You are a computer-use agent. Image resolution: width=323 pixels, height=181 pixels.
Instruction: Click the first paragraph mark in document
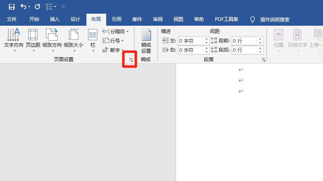coord(241,70)
